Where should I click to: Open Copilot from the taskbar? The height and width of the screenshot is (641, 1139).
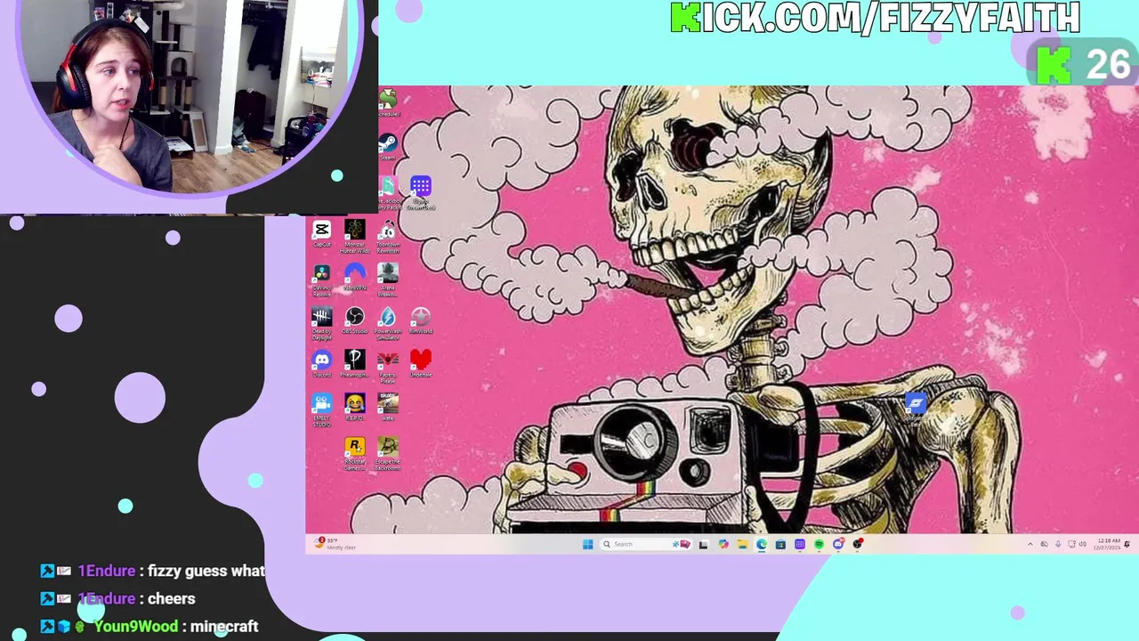pos(723,544)
